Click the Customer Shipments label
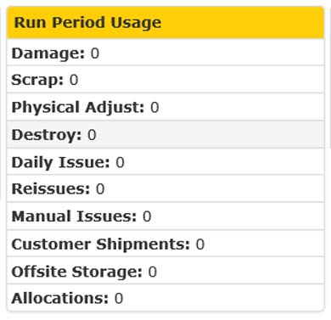331x320 pixels. [x=101, y=244]
